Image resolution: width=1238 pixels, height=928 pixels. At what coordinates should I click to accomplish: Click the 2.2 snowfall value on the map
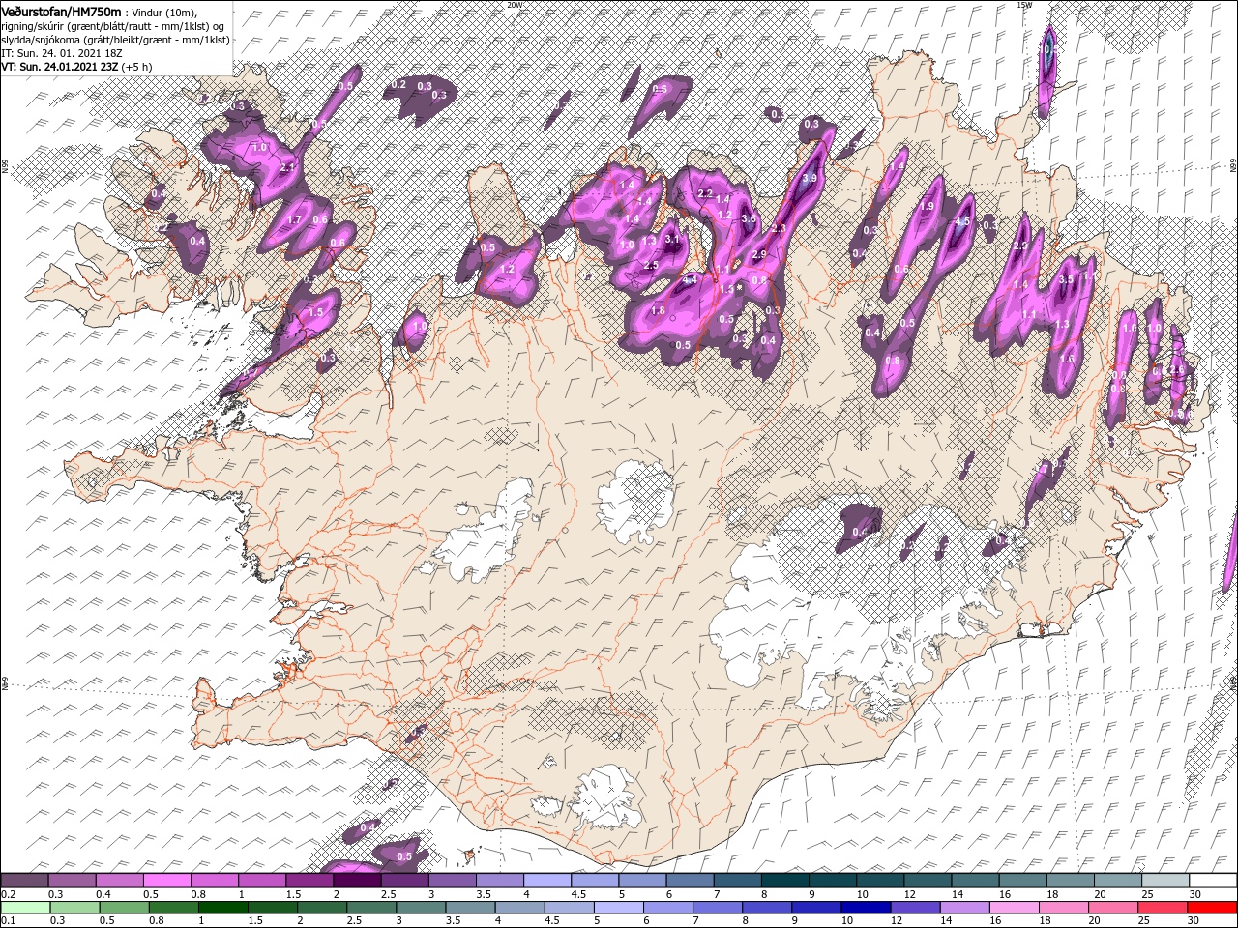(705, 192)
